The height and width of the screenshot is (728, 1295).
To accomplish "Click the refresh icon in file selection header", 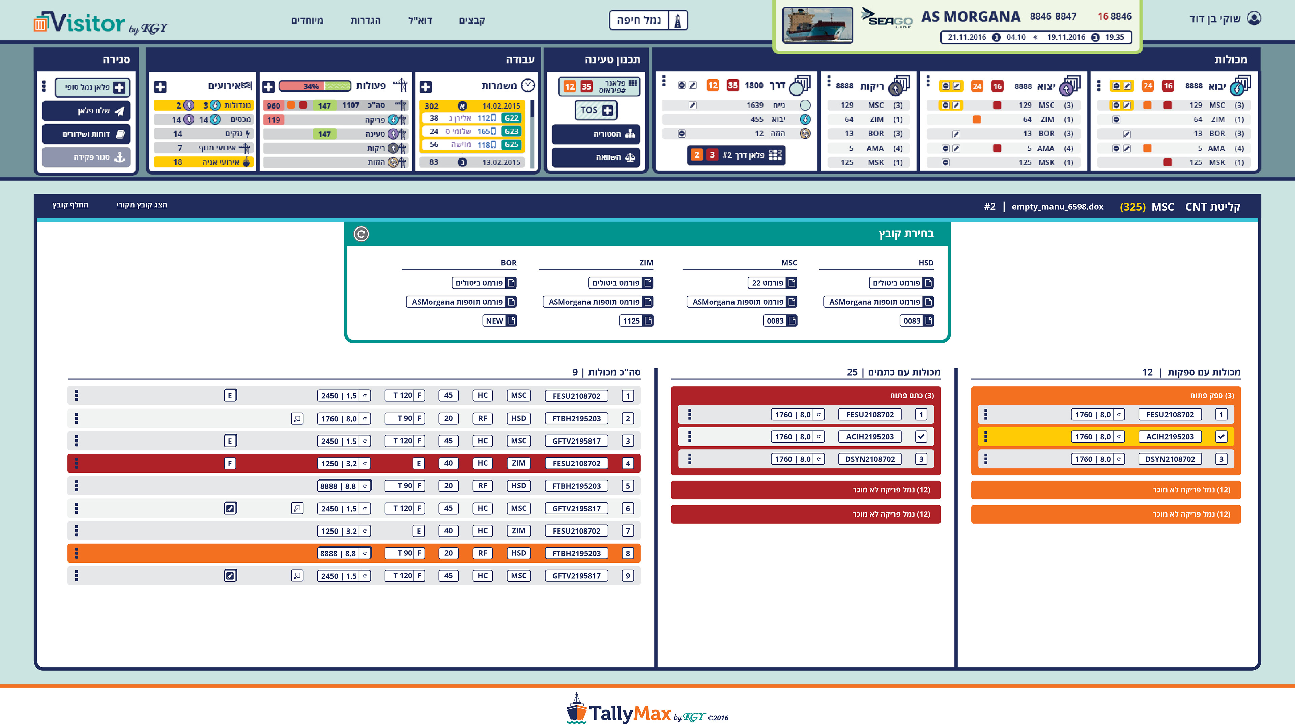I will click(361, 234).
